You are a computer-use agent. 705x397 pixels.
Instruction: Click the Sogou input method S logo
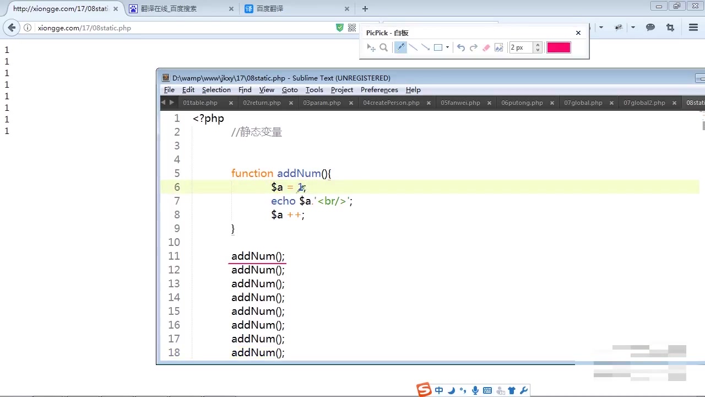click(424, 390)
